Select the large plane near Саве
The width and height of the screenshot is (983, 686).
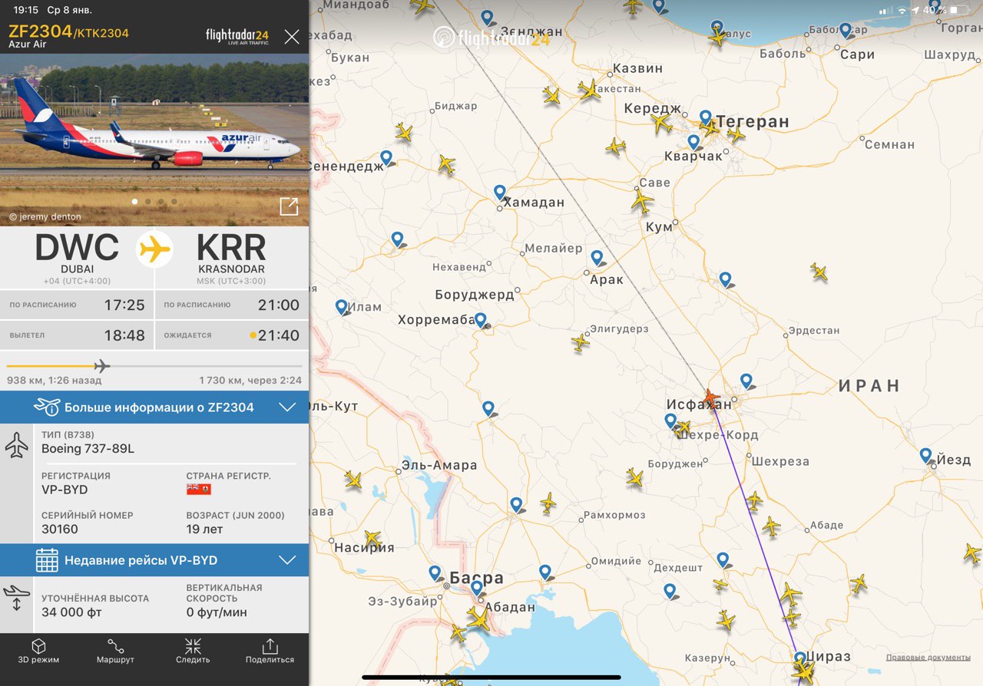tap(642, 202)
